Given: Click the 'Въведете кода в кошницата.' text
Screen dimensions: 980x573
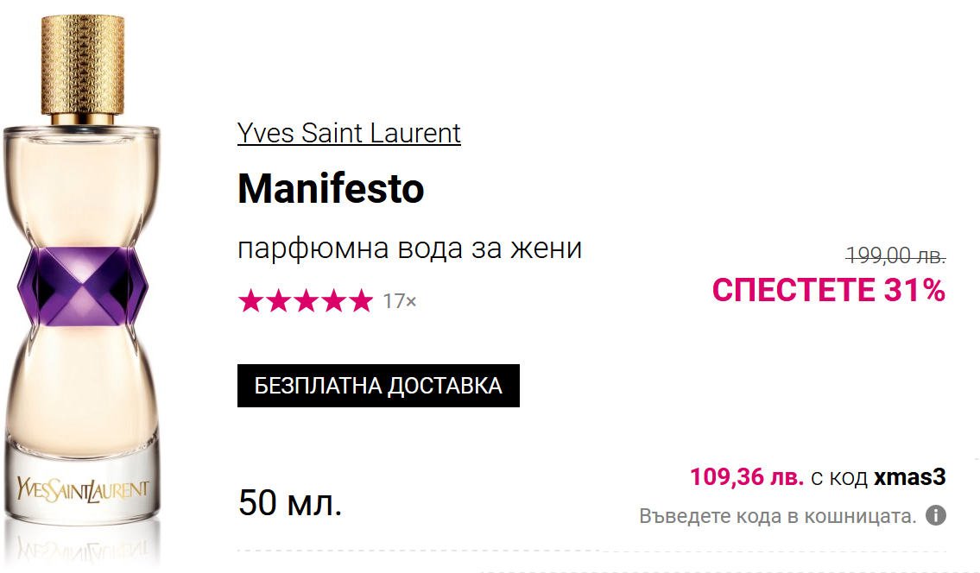Looking at the screenshot, I should tap(777, 516).
